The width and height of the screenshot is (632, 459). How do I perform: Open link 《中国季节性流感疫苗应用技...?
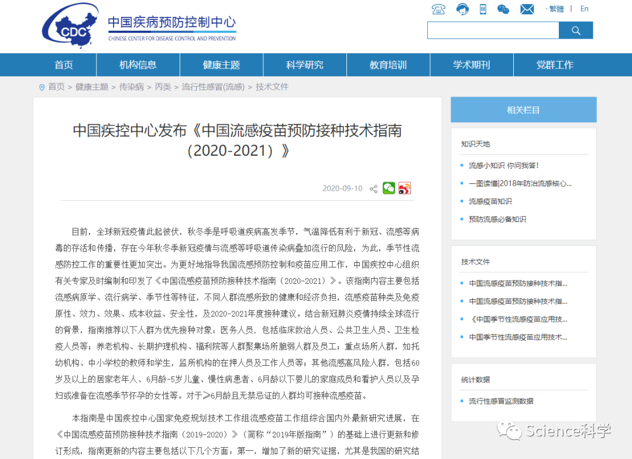click(518, 319)
